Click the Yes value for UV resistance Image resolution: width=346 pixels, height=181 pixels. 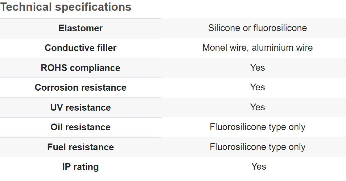[257, 107]
